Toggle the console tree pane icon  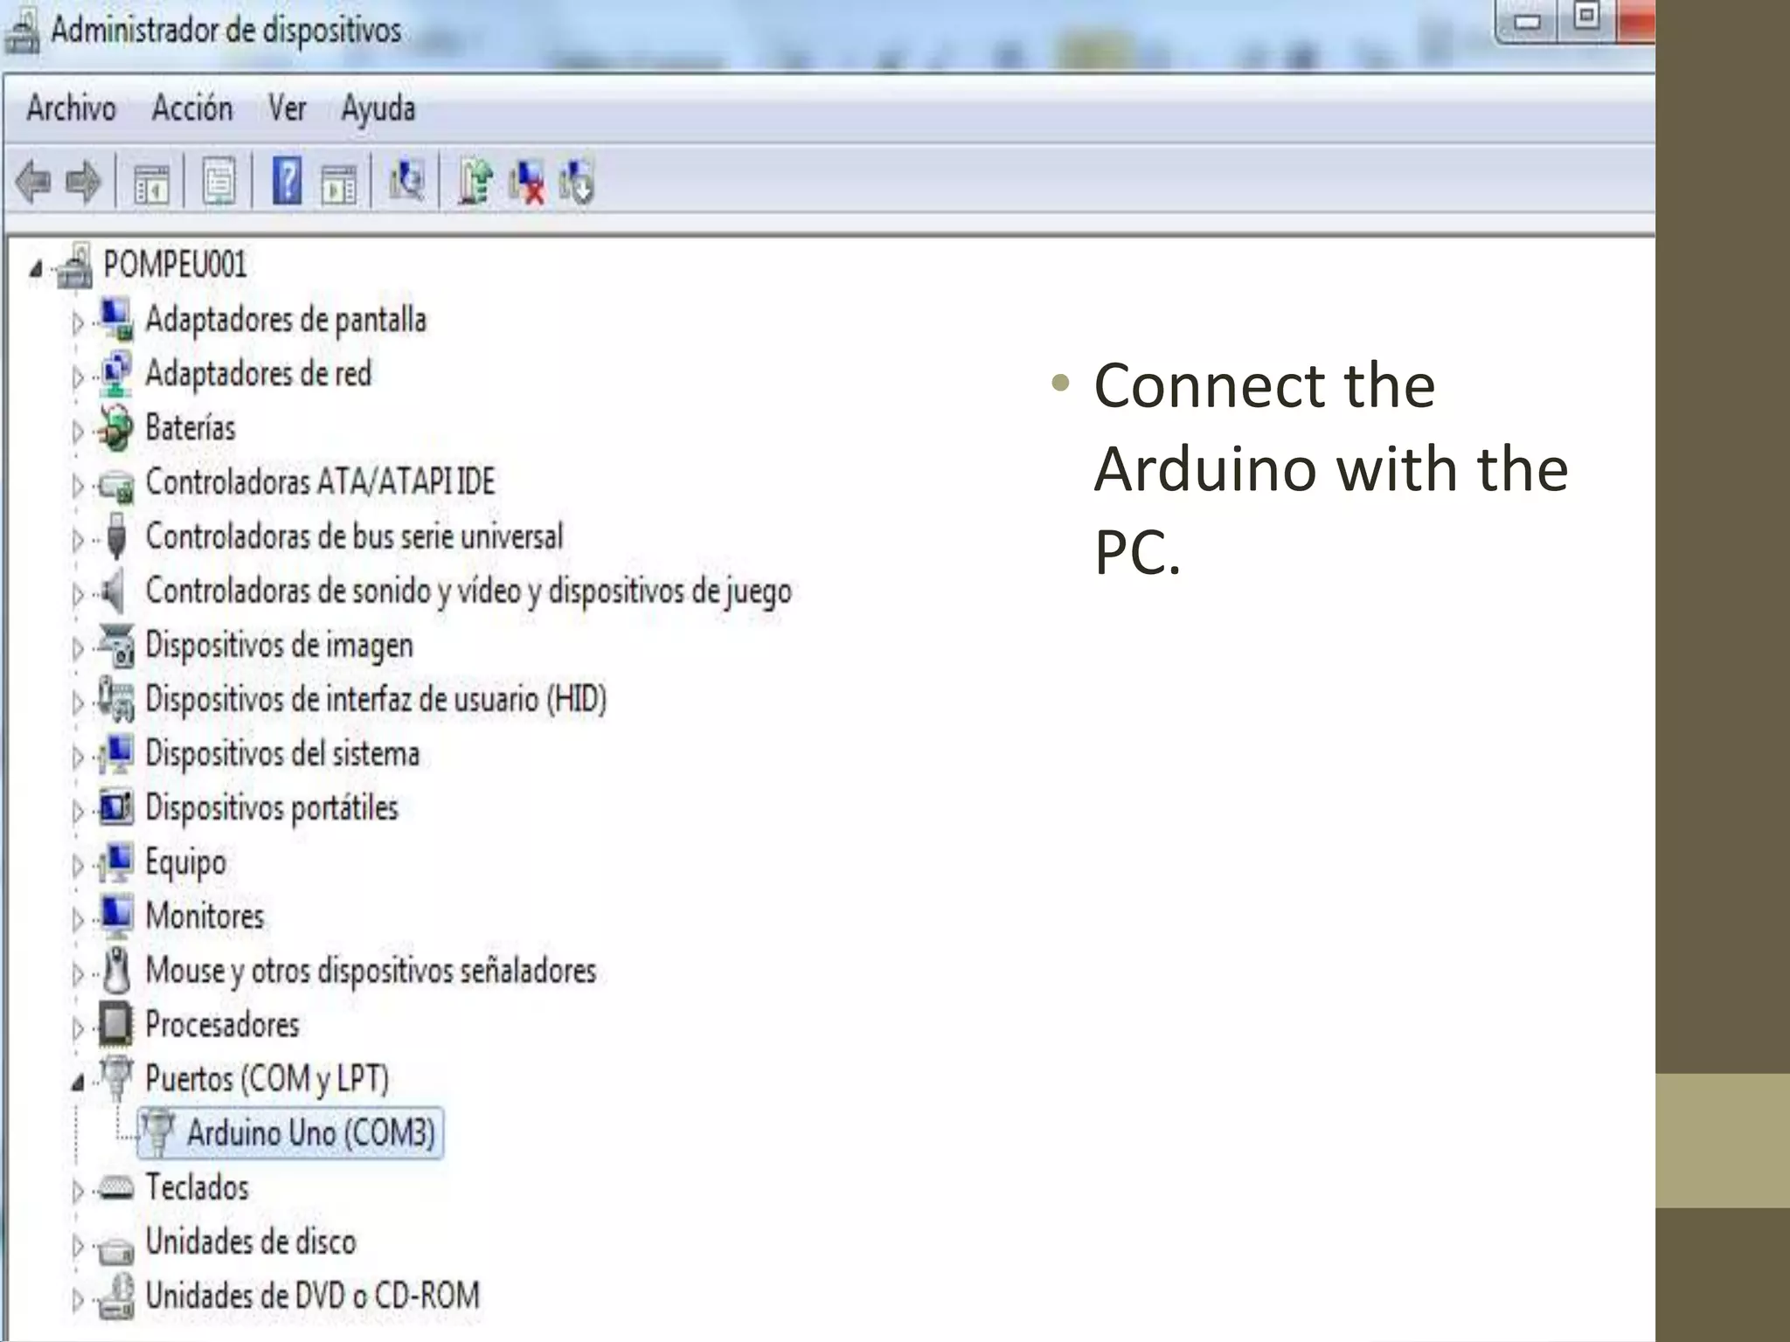(x=150, y=183)
